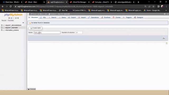Screen dimensions: 169x95
Task: Collapse all via sidebar link icon
Action: coord(23,23)
